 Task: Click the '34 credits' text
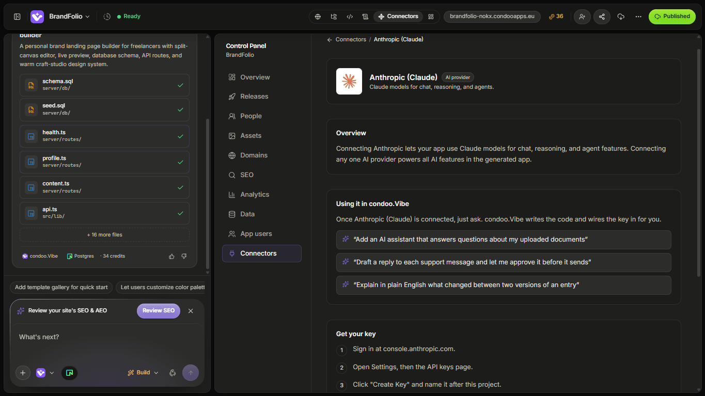[113, 256]
